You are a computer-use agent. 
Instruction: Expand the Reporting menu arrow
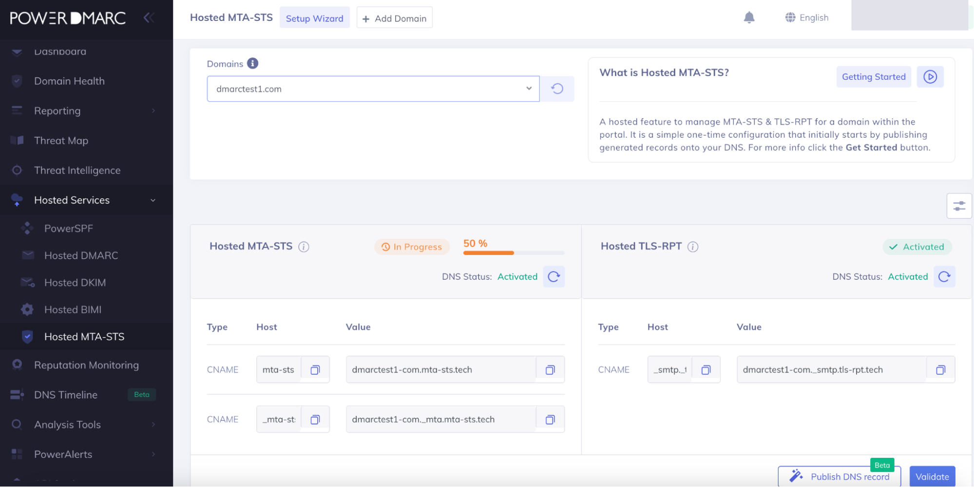tap(153, 110)
